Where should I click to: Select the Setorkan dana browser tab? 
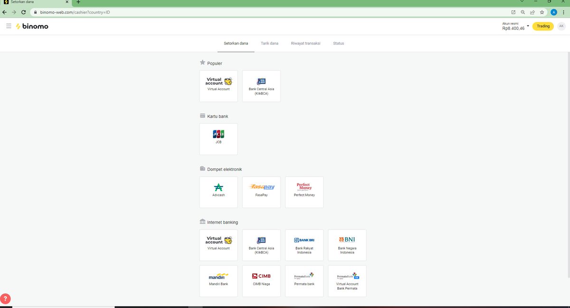click(36, 2)
